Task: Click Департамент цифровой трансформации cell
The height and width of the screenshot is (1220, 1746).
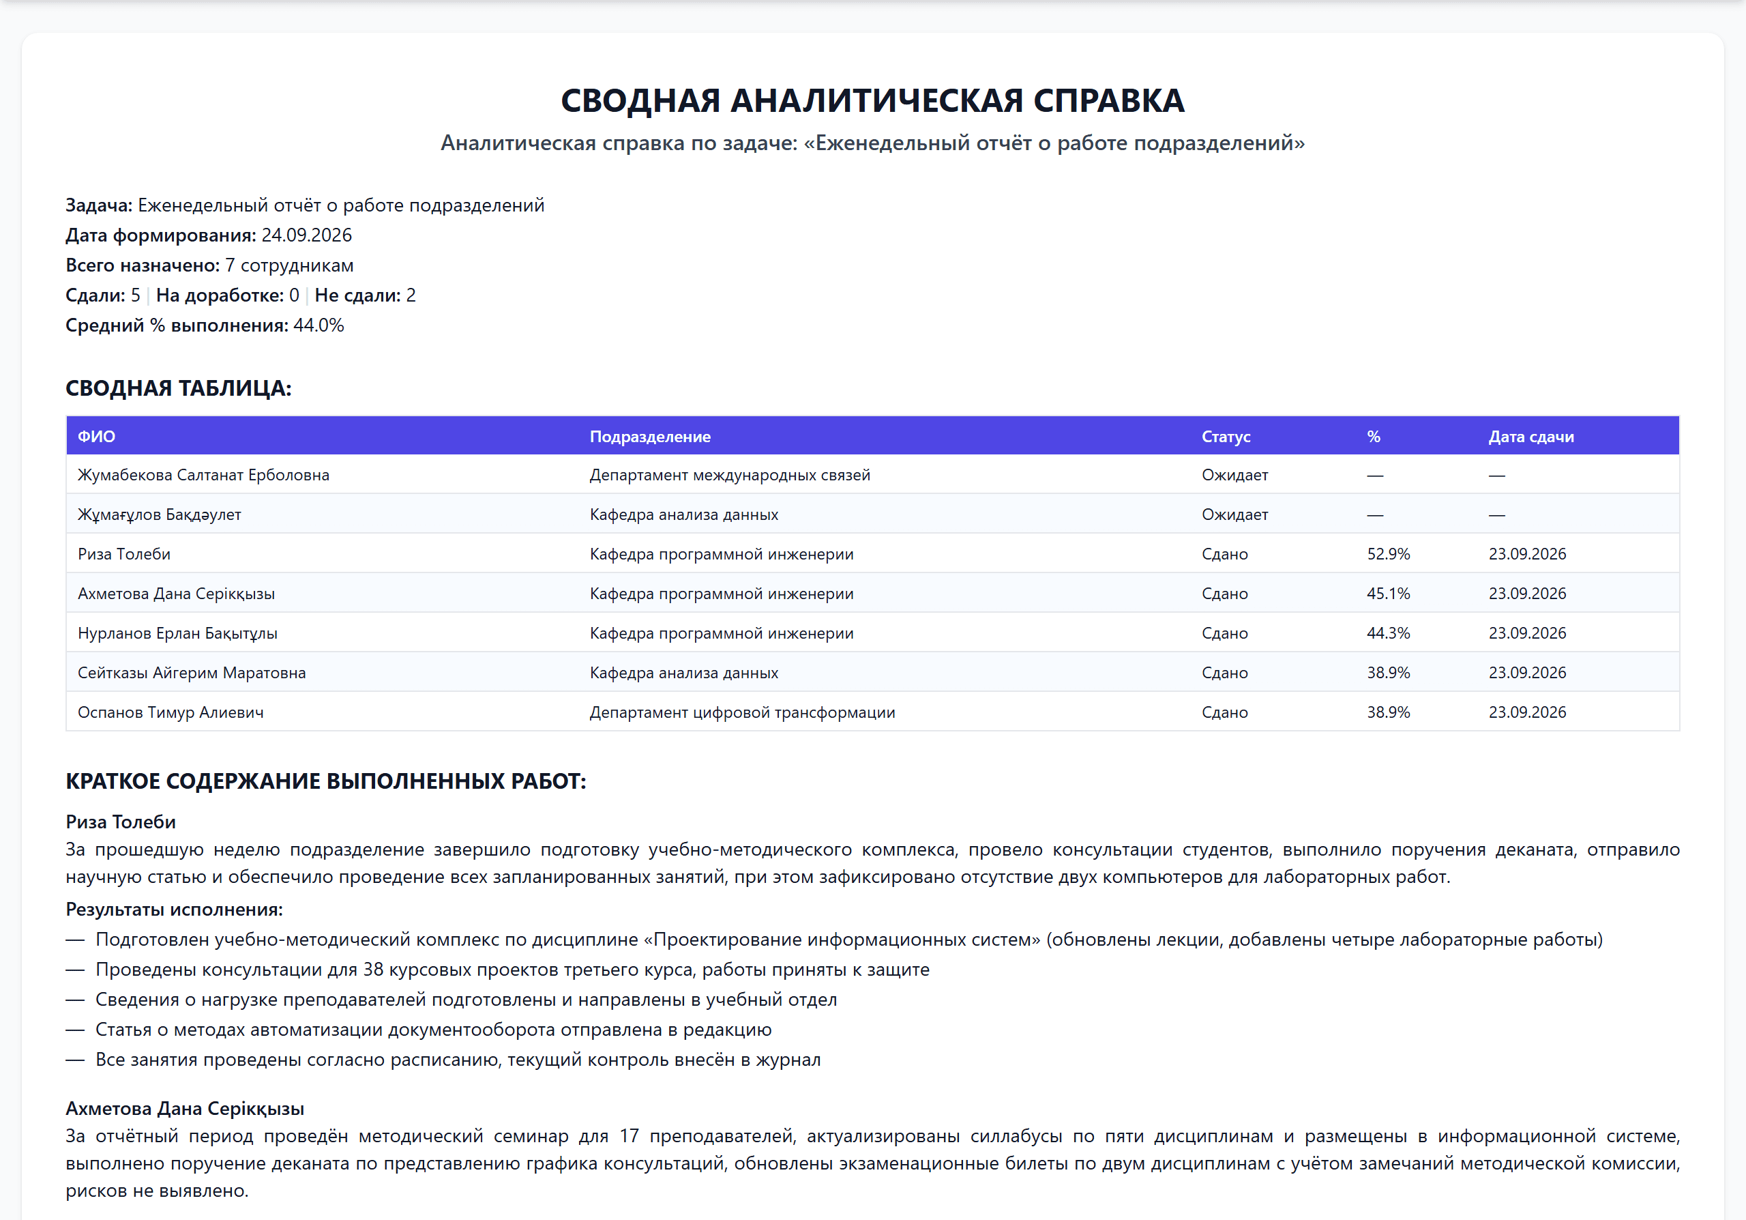Action: click(742, 712)
